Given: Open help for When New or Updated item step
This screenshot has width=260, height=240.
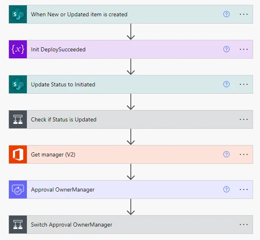Looking at the screenshot, I should click(226, 14).
